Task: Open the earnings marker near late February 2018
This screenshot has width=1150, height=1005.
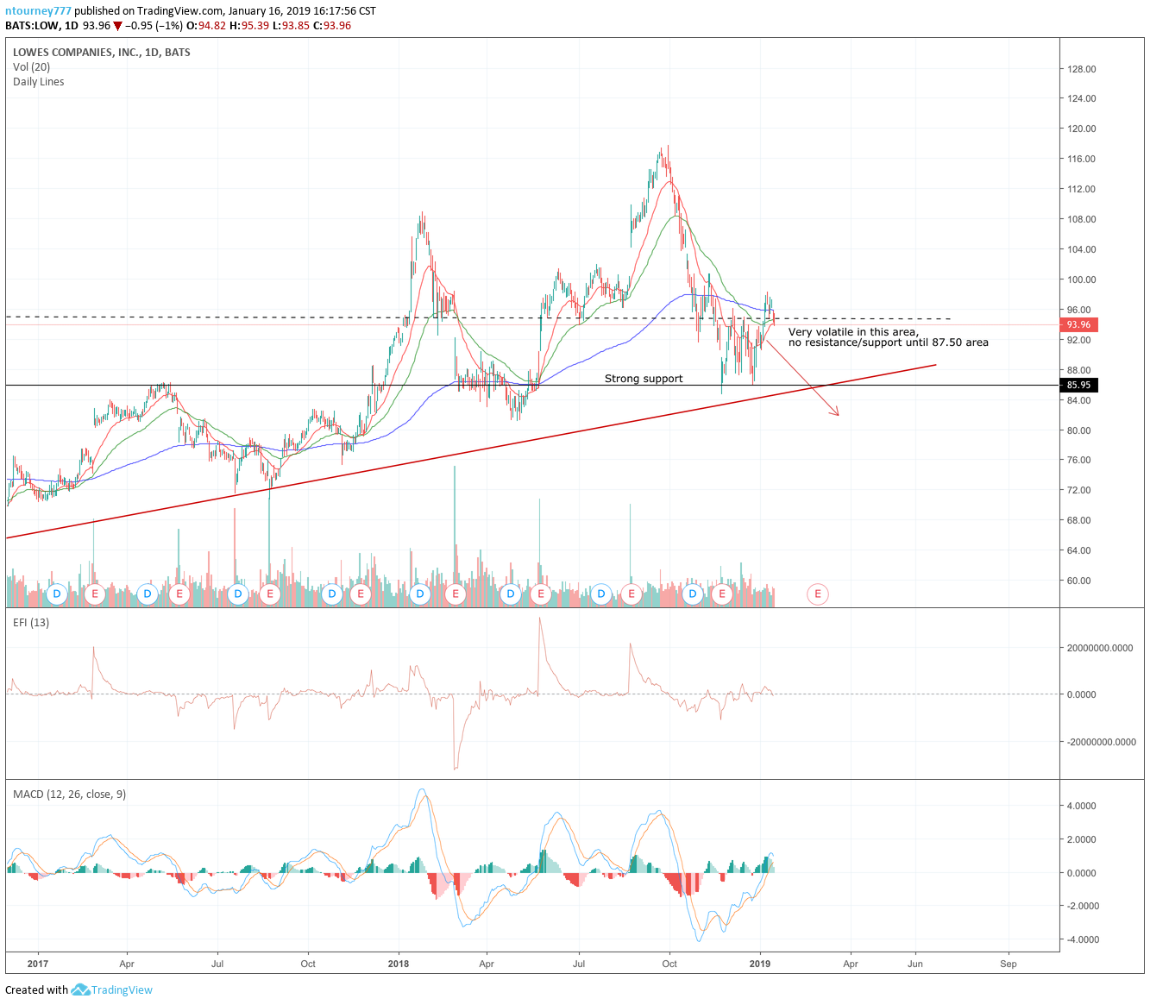Action: [x=455, y=594]
